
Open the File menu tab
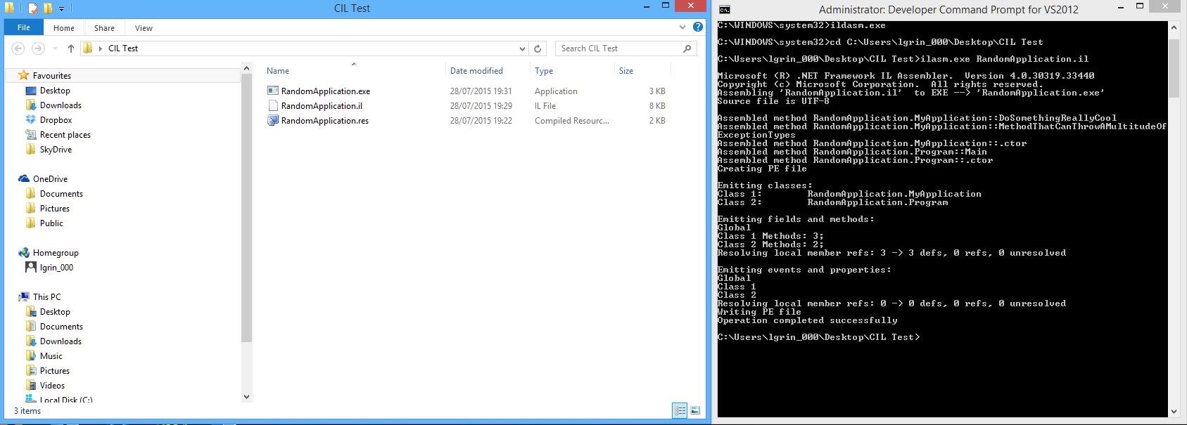pyautogui.click(x=24, y=27)
